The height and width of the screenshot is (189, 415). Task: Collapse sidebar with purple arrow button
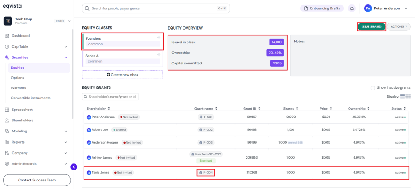(74, 167)
